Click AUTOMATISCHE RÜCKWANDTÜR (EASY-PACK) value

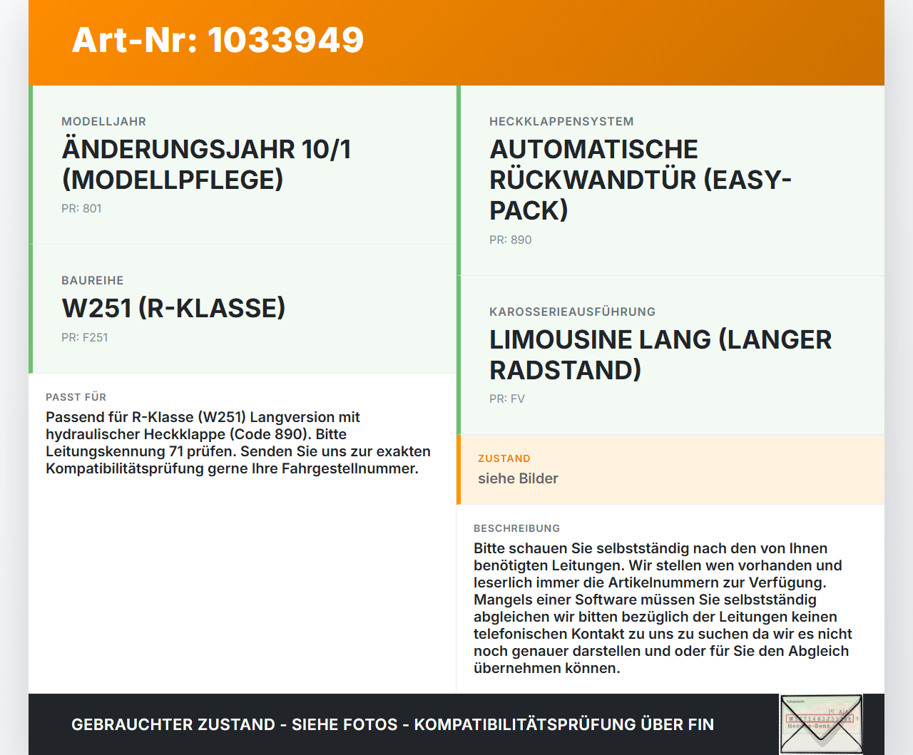[641, 180]
